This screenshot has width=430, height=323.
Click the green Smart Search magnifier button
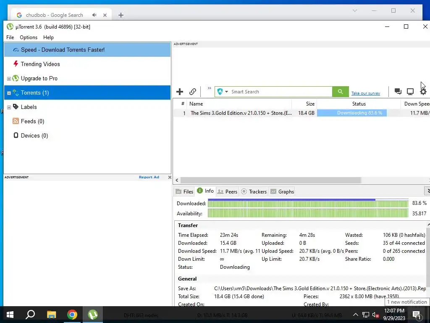tap(340, 92)
